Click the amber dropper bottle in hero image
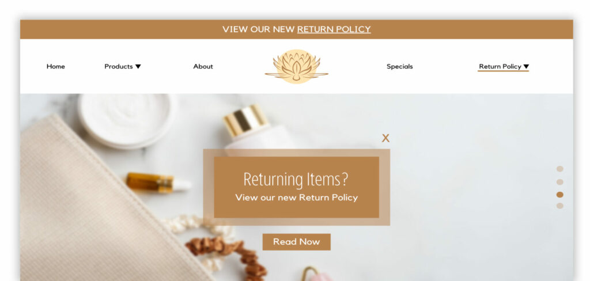590x281 pixels. 158,183
